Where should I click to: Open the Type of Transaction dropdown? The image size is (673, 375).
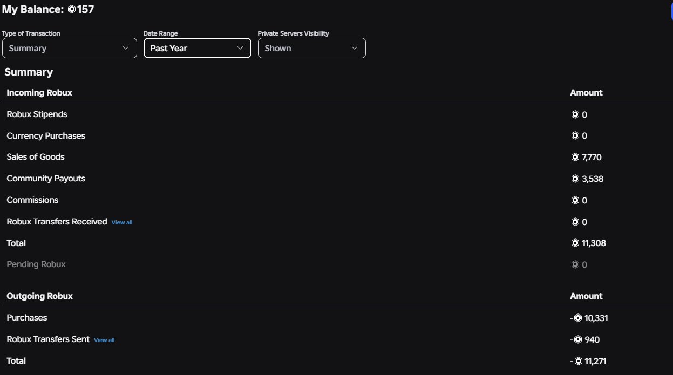click(70, 48)
